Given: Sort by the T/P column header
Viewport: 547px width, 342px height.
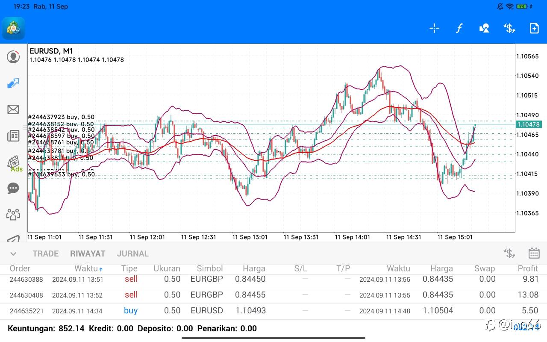Looking at the screenshot, I should pos(343,268).
